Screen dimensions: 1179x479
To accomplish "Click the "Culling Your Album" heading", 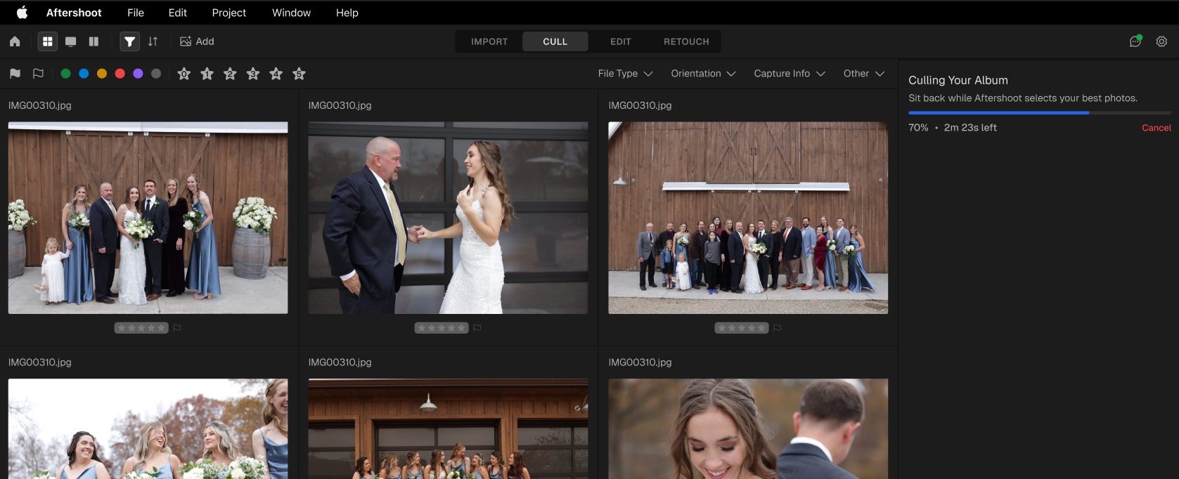I will (958, 80).
